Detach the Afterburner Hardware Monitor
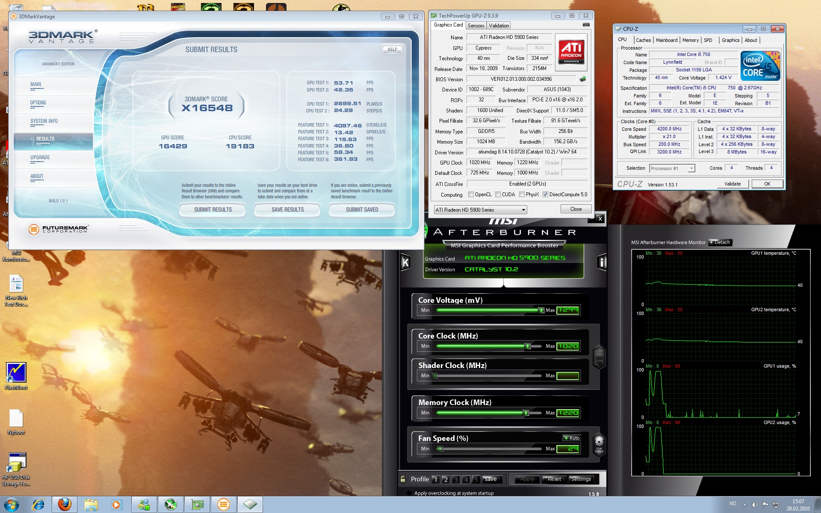Viewport: 821px width, 513px height. [x=720, y=242]
